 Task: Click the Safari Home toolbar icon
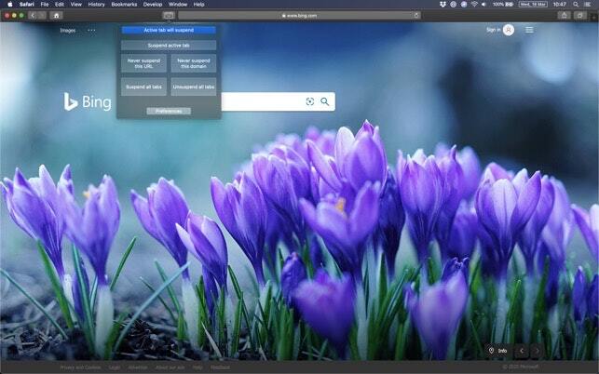[x=56, y=15]
